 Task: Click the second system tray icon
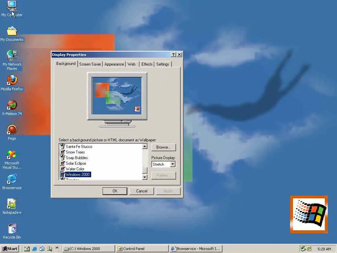point(309,249)
